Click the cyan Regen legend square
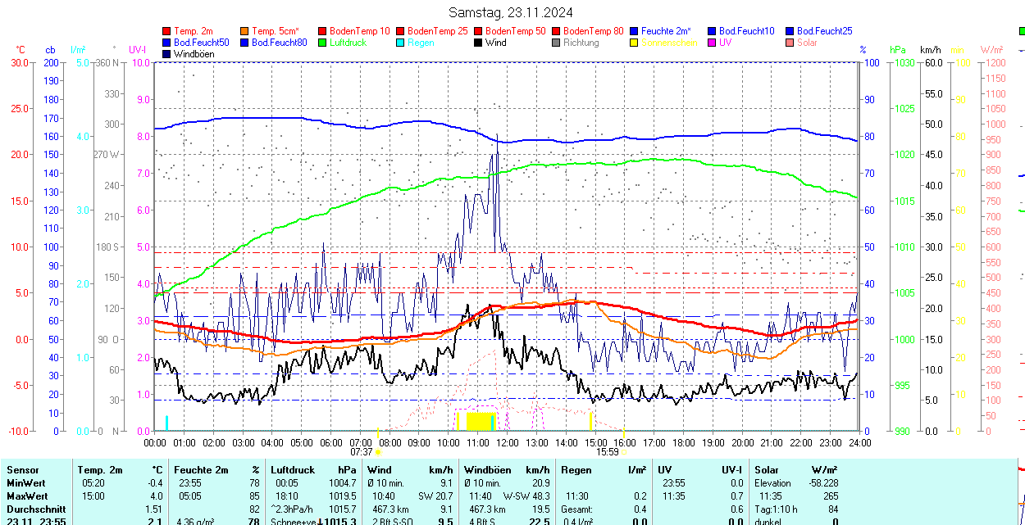Screen dimensions: 1025x525 tap(401, 43)
